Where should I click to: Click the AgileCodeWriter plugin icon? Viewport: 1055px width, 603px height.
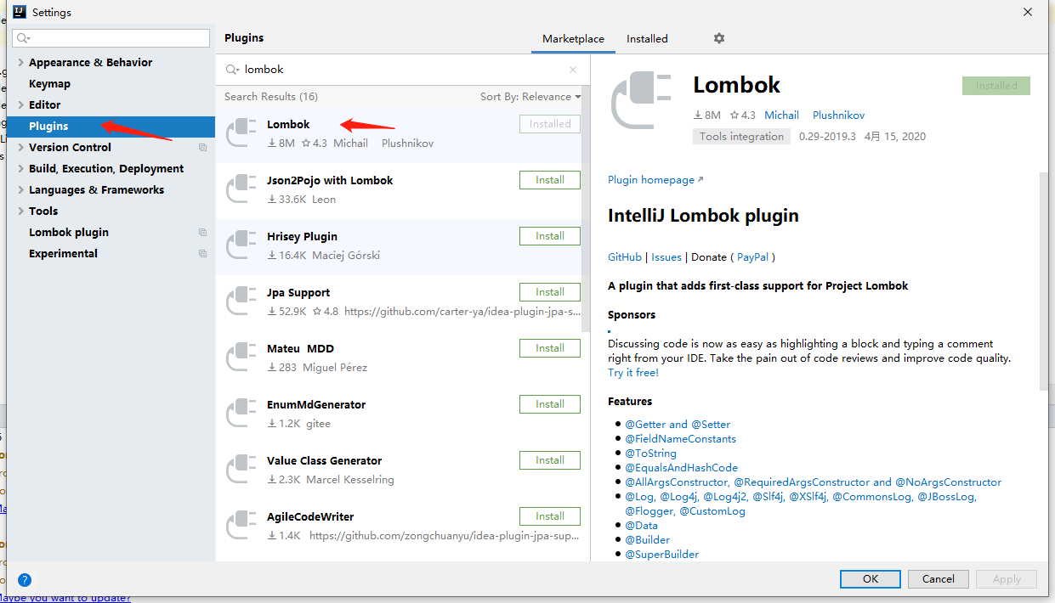tap(242, 525)
